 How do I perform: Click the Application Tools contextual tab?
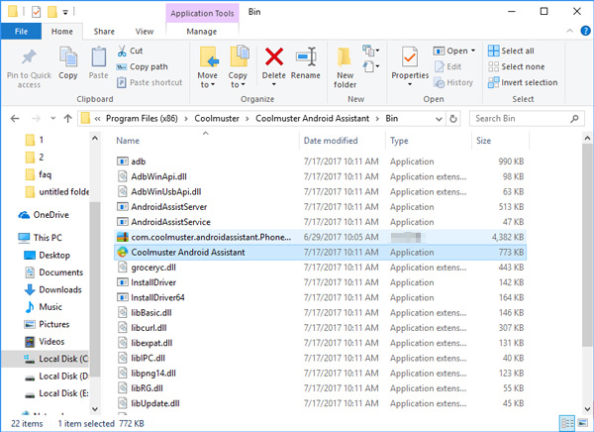(x=202, y=13)
